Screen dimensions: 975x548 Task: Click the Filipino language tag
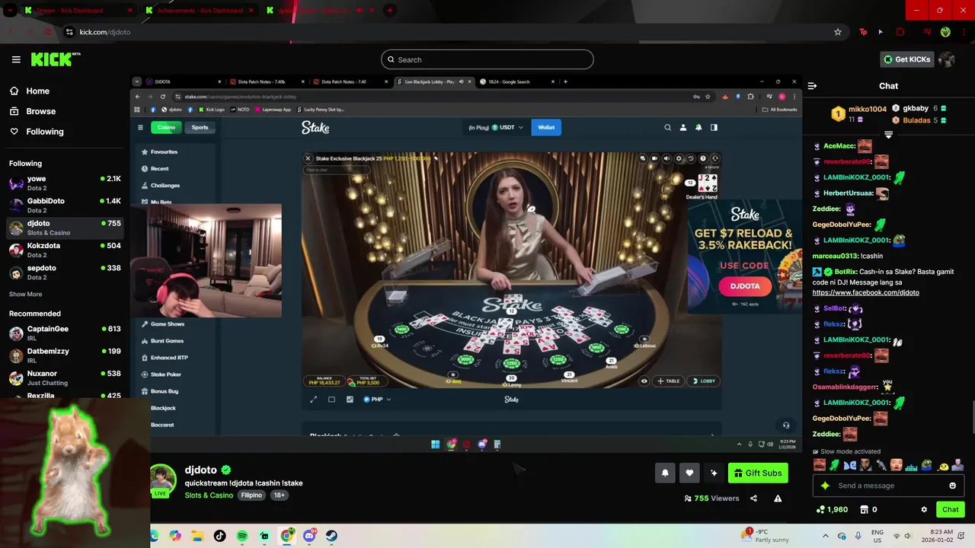click(x=251, y=495)
